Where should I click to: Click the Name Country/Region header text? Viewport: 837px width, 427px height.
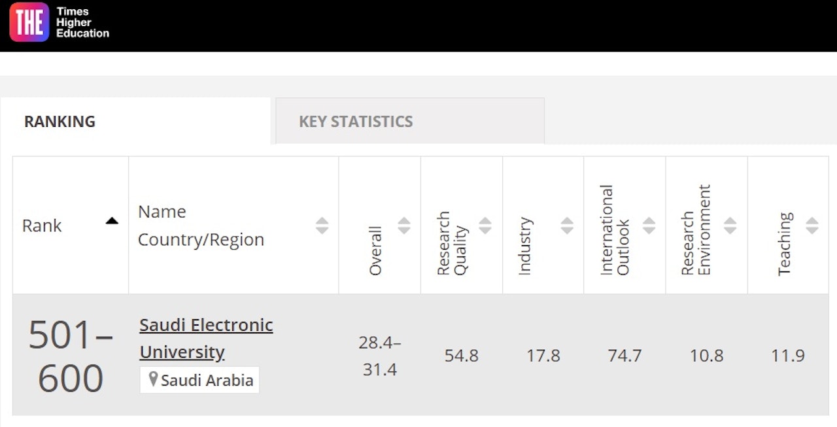[x=201, y=226]
